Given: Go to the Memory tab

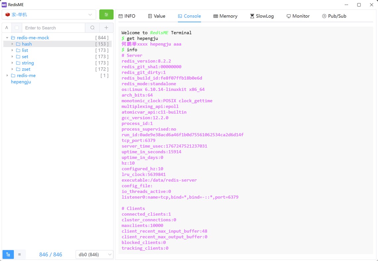Looking at the screenshot, I should [225, 16].
